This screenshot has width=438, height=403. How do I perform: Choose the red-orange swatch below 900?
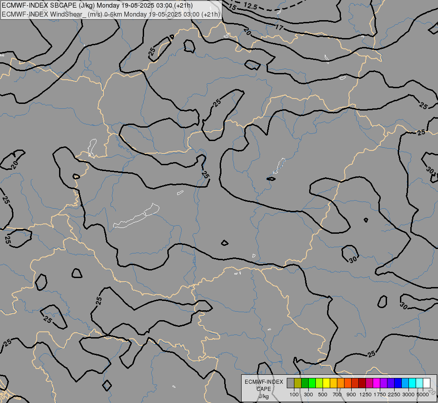point(348,383)
